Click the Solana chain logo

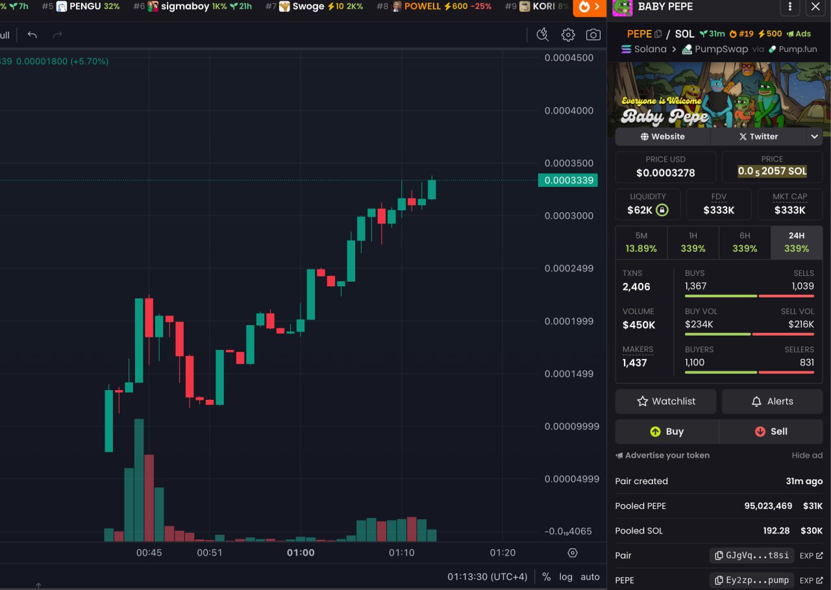tap(626, 49)
